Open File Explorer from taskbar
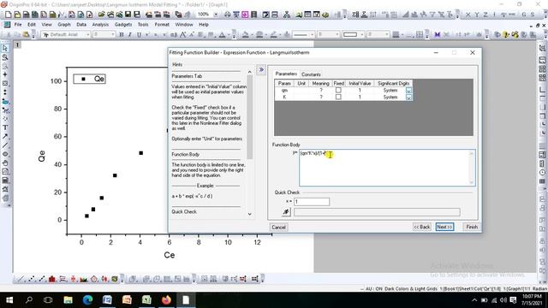Screen dimensions: 548x308 pos(68,300)
